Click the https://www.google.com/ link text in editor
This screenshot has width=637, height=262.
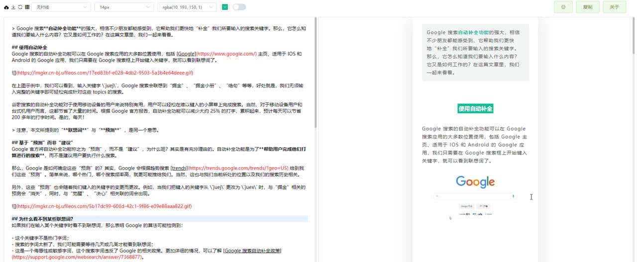(227, 54)
